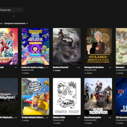This screenshot has height=127, width=127.
Task: Open options menu for Eastern Exorcist
Action: point(78,67)
